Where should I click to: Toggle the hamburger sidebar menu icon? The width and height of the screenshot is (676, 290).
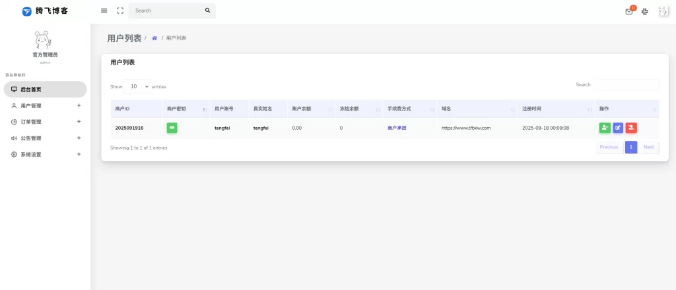pyautogui.click(x=104, y=11)
